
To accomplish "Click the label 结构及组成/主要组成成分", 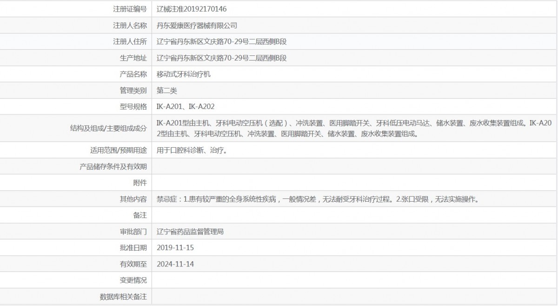I will point(108,128).
